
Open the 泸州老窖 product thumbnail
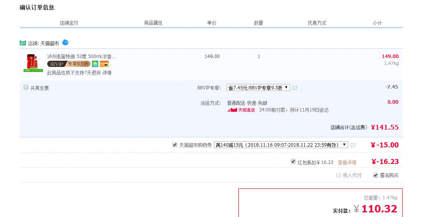tap(33, 63)
